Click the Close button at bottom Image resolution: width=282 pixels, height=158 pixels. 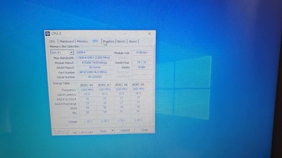pos(145,130)
